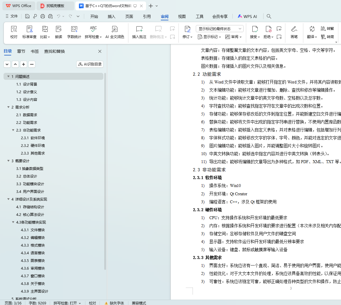Image resolution: width=341 pixels, height=305 pixels.
Task: Click the AI识别目录 button
Action: tap(90, 64)
